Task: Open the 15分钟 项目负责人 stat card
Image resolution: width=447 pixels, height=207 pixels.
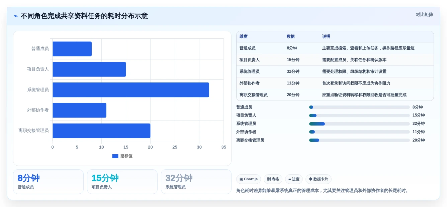Action: click(x=122, y=182)
